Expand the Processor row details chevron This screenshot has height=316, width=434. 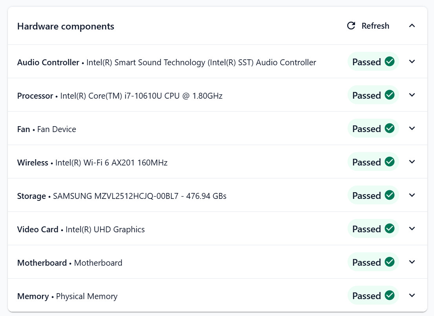point(412,95)
